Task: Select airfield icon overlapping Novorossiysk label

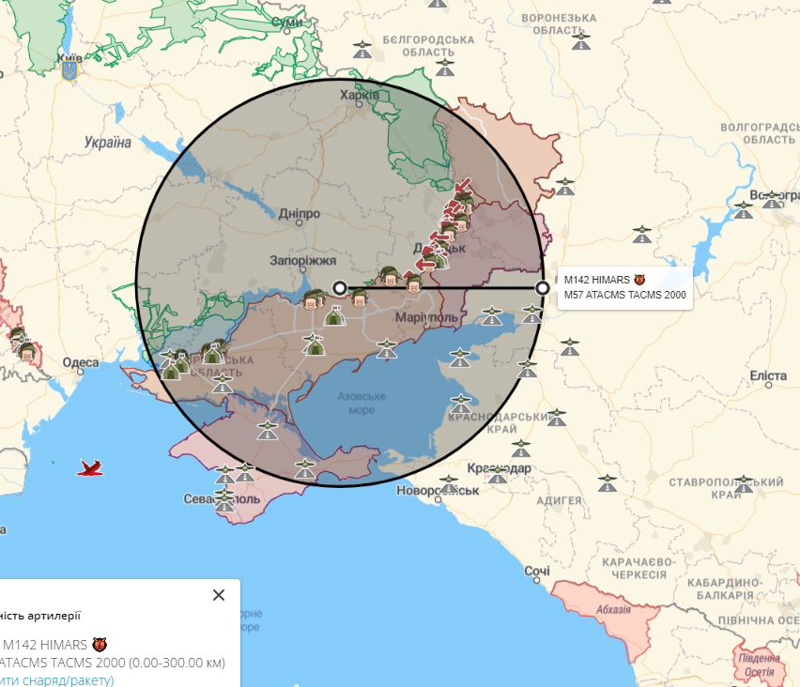Action: pos(449,484)
